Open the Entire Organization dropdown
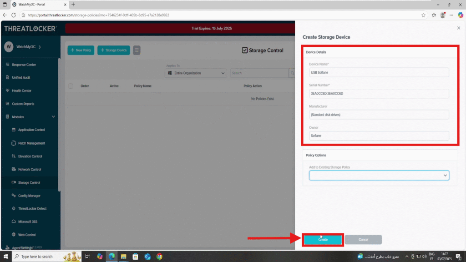Screen dimensions: 466x262 coord(196,73)
